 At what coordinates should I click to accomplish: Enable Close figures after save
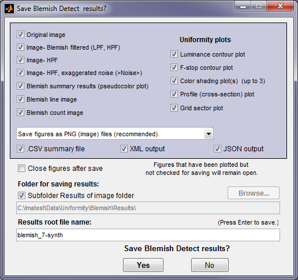(21, 169)
